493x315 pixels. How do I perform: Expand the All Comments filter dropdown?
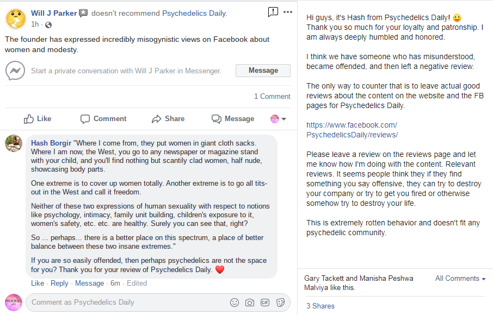point(460,279)
